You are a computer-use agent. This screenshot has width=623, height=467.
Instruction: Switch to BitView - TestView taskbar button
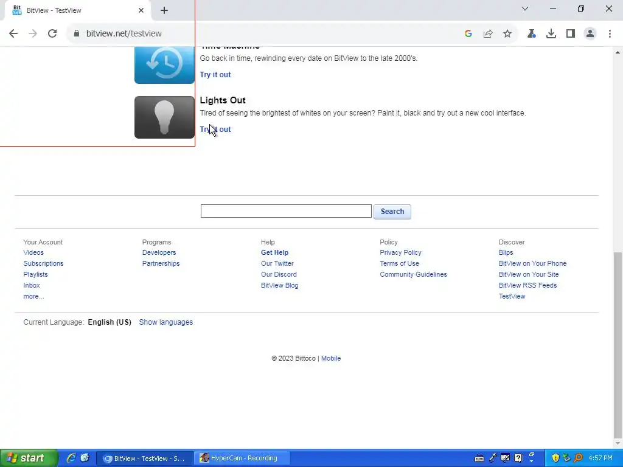(145, 458)
